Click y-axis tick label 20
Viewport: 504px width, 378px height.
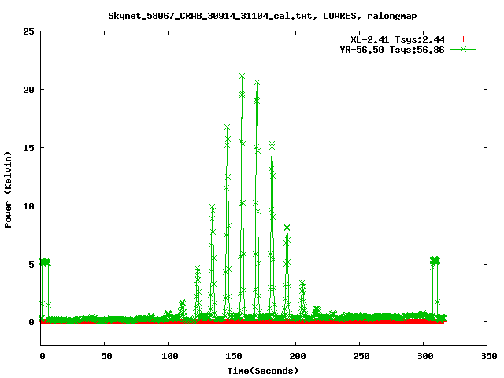pyautogui.click(x=28, y=90)
